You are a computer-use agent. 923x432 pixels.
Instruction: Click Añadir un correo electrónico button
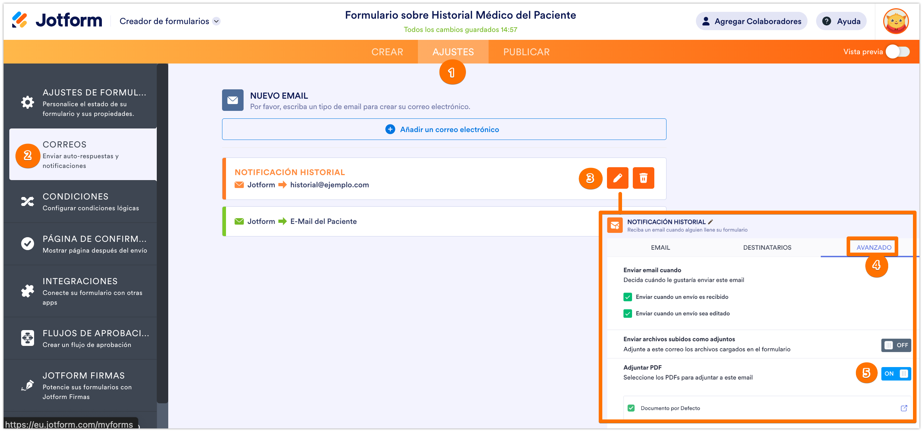[x=444, y=130]
